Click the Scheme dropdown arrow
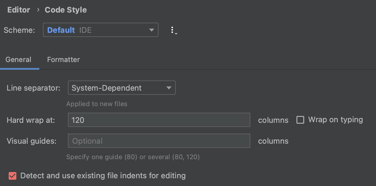376x186 pixels. point(152,30)
